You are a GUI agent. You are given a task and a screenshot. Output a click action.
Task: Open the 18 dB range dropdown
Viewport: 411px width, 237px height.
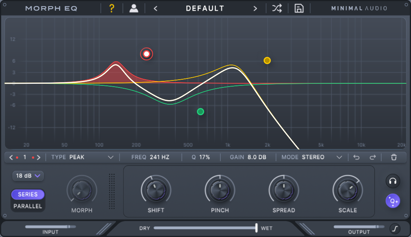(28, 176)
